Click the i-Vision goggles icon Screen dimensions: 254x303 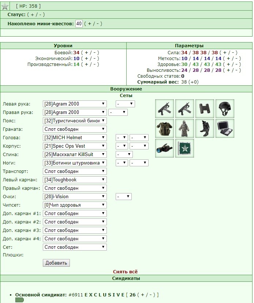point(164,148)
